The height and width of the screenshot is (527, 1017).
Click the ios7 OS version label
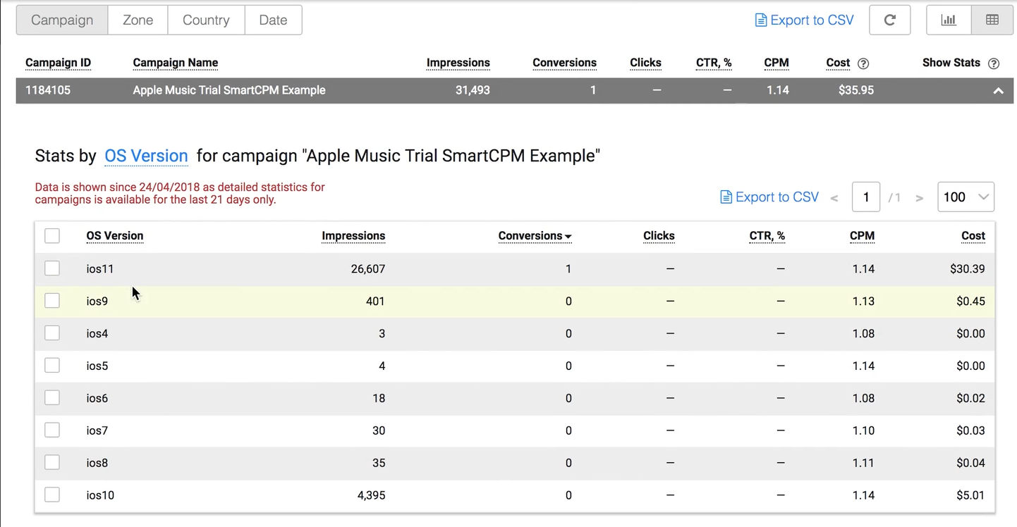pyautogui.click(x=97, y=431)
